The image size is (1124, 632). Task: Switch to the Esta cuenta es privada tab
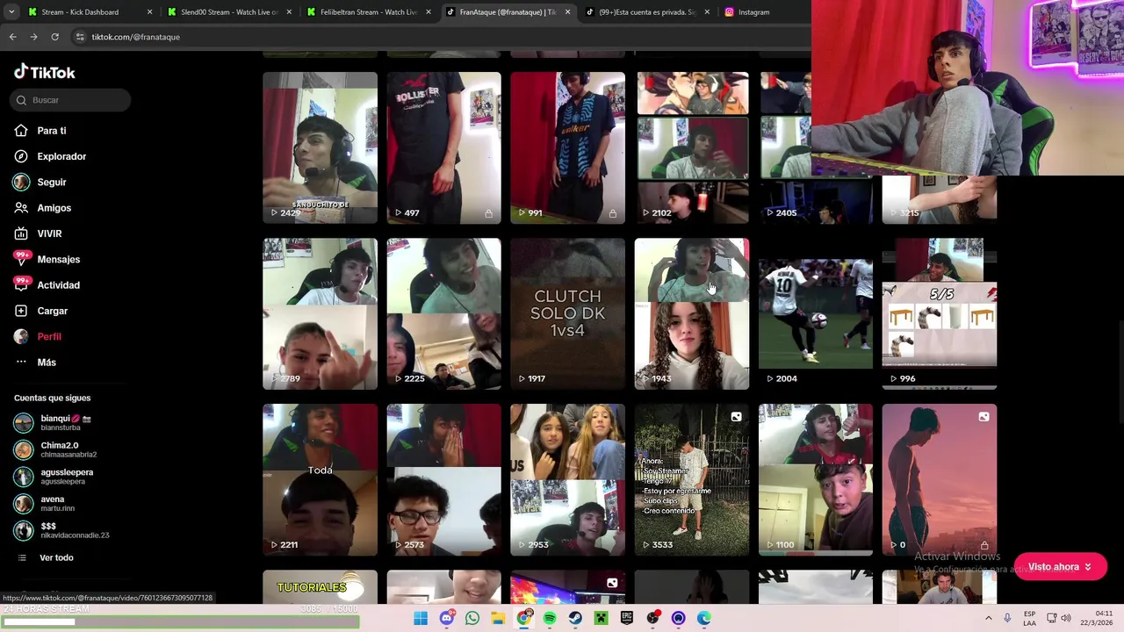point(648,12)
